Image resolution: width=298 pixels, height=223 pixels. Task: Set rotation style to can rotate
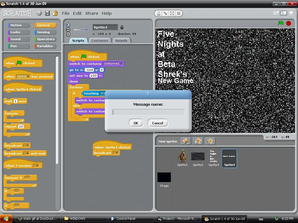coord(68,25)
